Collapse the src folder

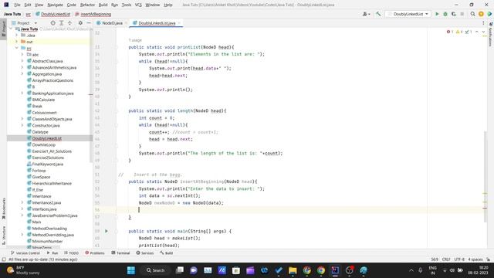(x=17, y=48)
